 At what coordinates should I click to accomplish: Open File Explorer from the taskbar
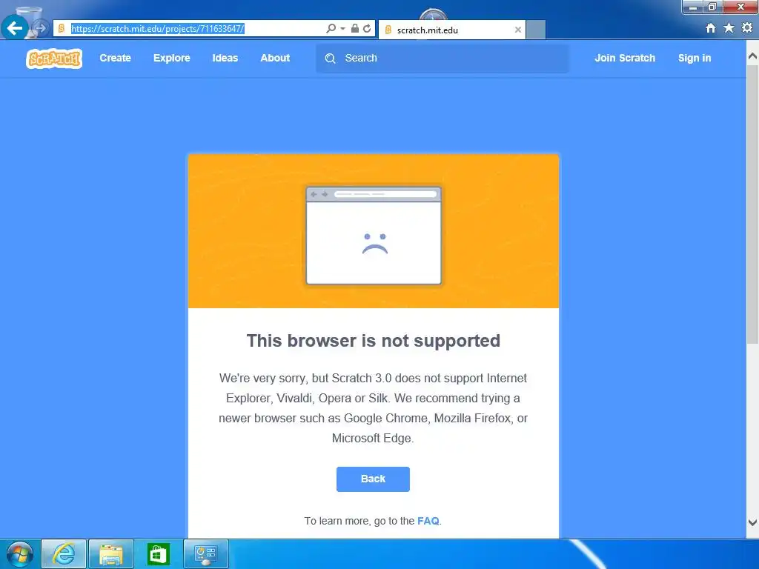pos(111,554)
